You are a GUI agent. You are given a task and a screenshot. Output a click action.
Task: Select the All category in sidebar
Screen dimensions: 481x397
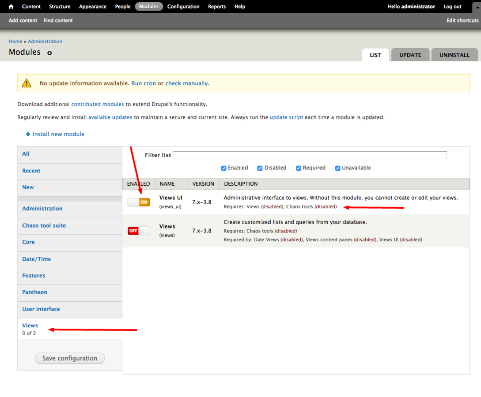click(70, 154)
